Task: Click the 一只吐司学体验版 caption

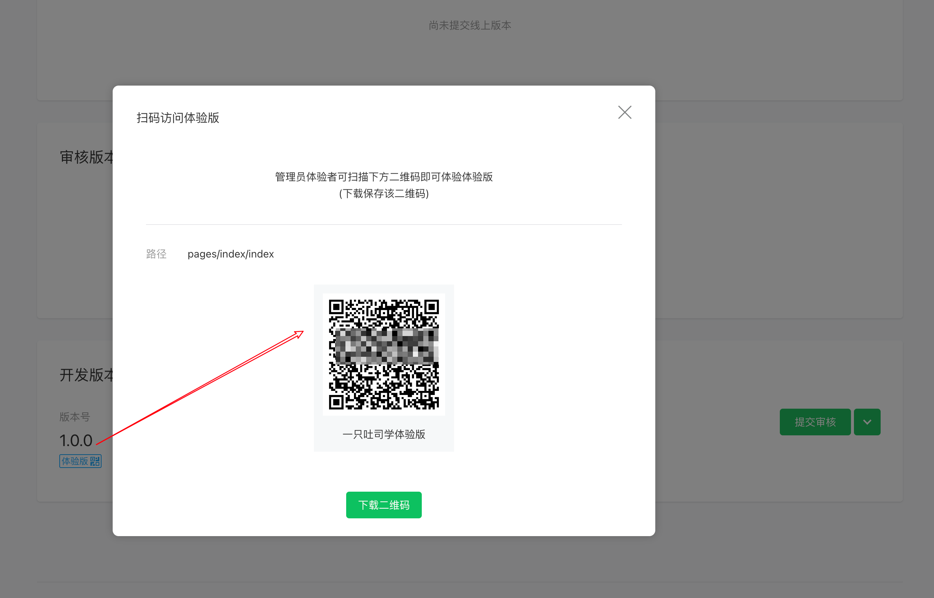Action: [384, 434]
